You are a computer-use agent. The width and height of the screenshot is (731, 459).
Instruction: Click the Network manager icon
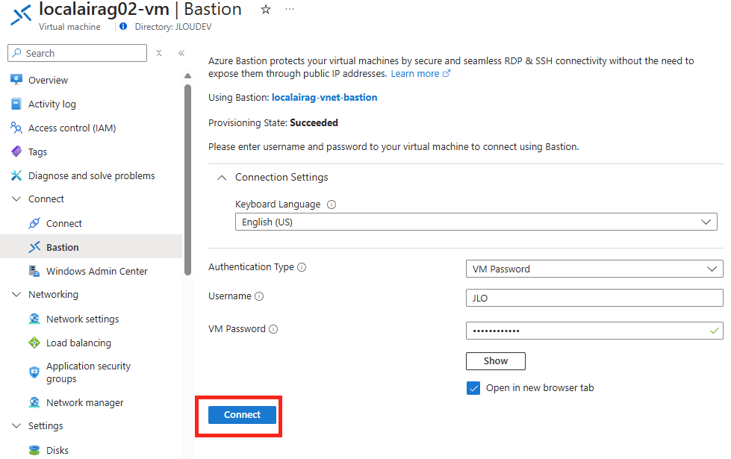coord(34,402)
